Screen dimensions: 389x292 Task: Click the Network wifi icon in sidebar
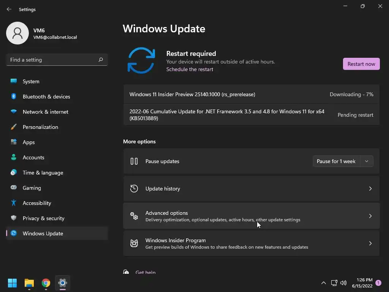click(x=14, y=111)
